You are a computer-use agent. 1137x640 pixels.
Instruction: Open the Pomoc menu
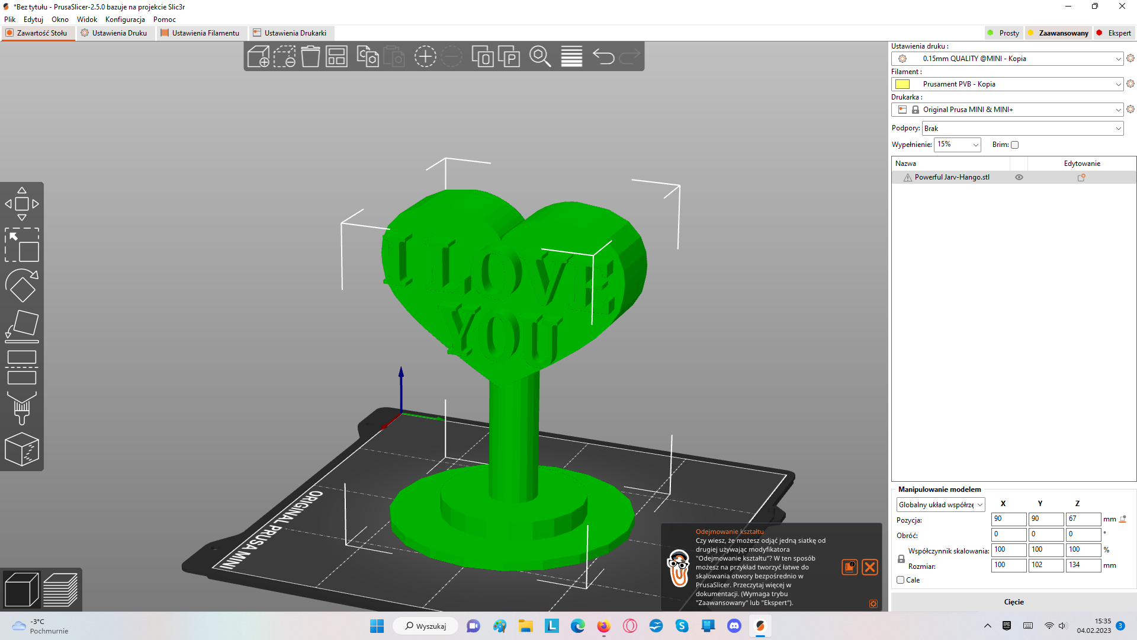point(165,20)
